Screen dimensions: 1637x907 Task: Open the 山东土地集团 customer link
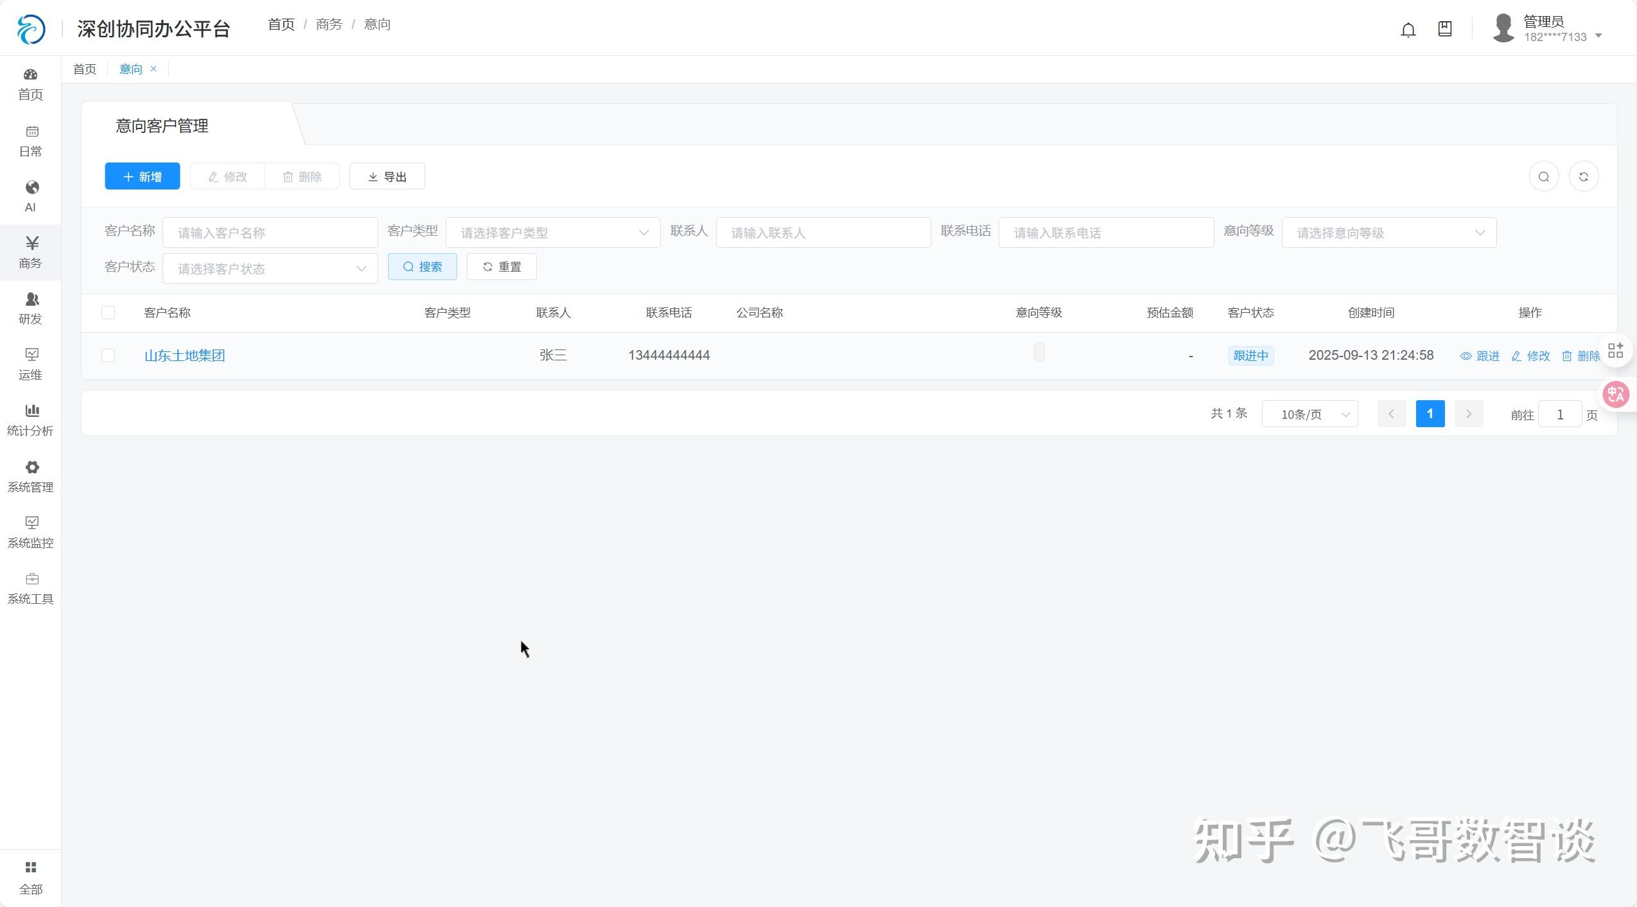coord(185,356)
